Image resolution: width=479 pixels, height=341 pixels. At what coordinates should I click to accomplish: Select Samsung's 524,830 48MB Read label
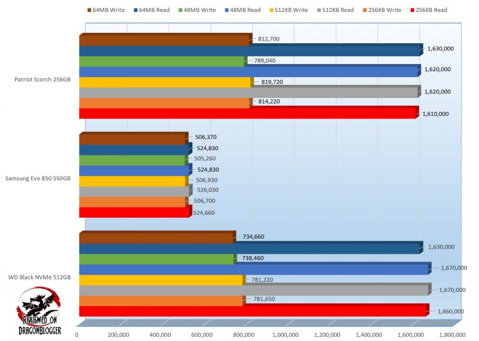(208, 170)
